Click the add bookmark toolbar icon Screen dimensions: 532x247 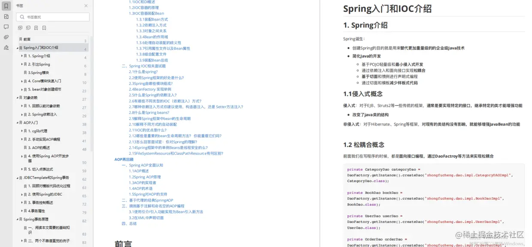click(36, 28)
